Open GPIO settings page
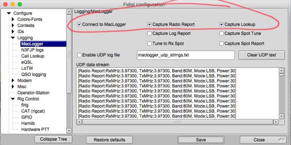Screen dimensions: 291x145 pos(27,117)
